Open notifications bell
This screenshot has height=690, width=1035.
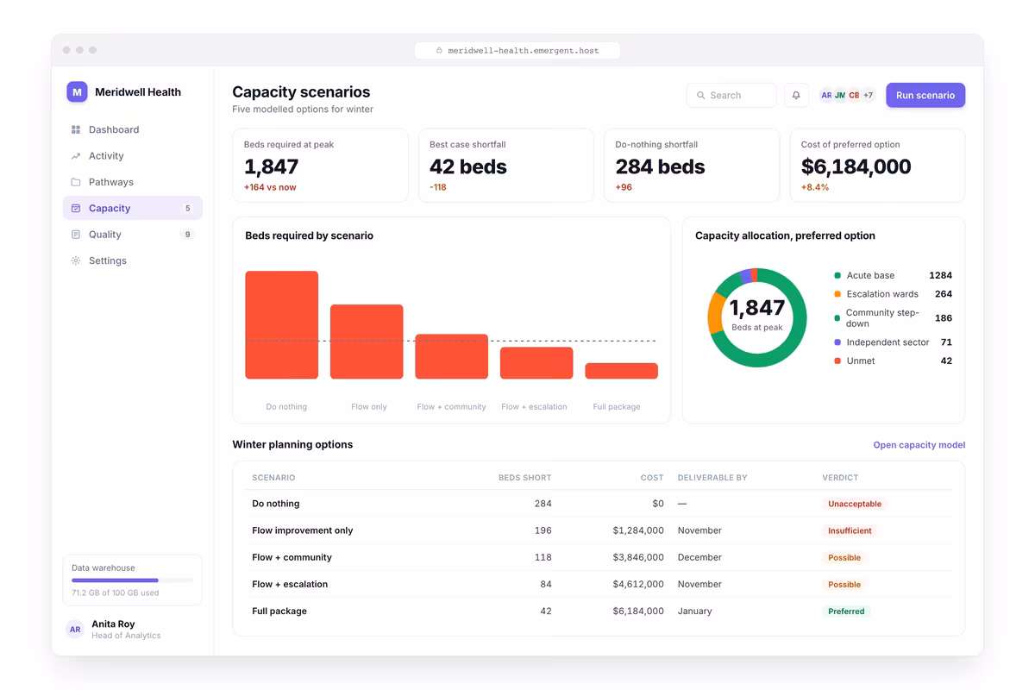click(796, 96)
